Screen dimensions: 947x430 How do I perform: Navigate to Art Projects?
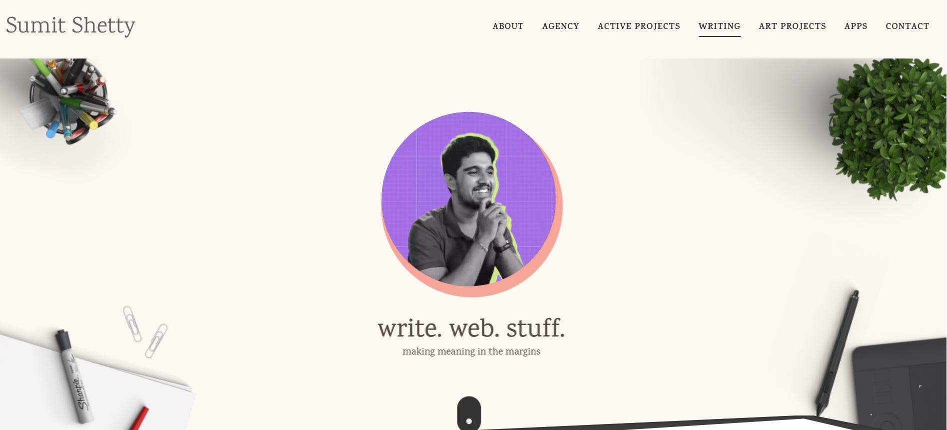(x=792, y=26)
